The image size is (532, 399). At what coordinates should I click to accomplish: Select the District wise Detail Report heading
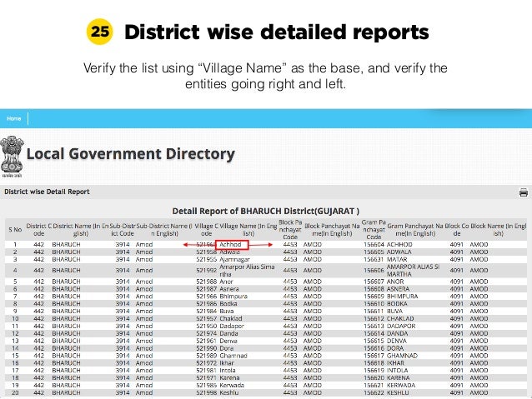tap(47, 192)
